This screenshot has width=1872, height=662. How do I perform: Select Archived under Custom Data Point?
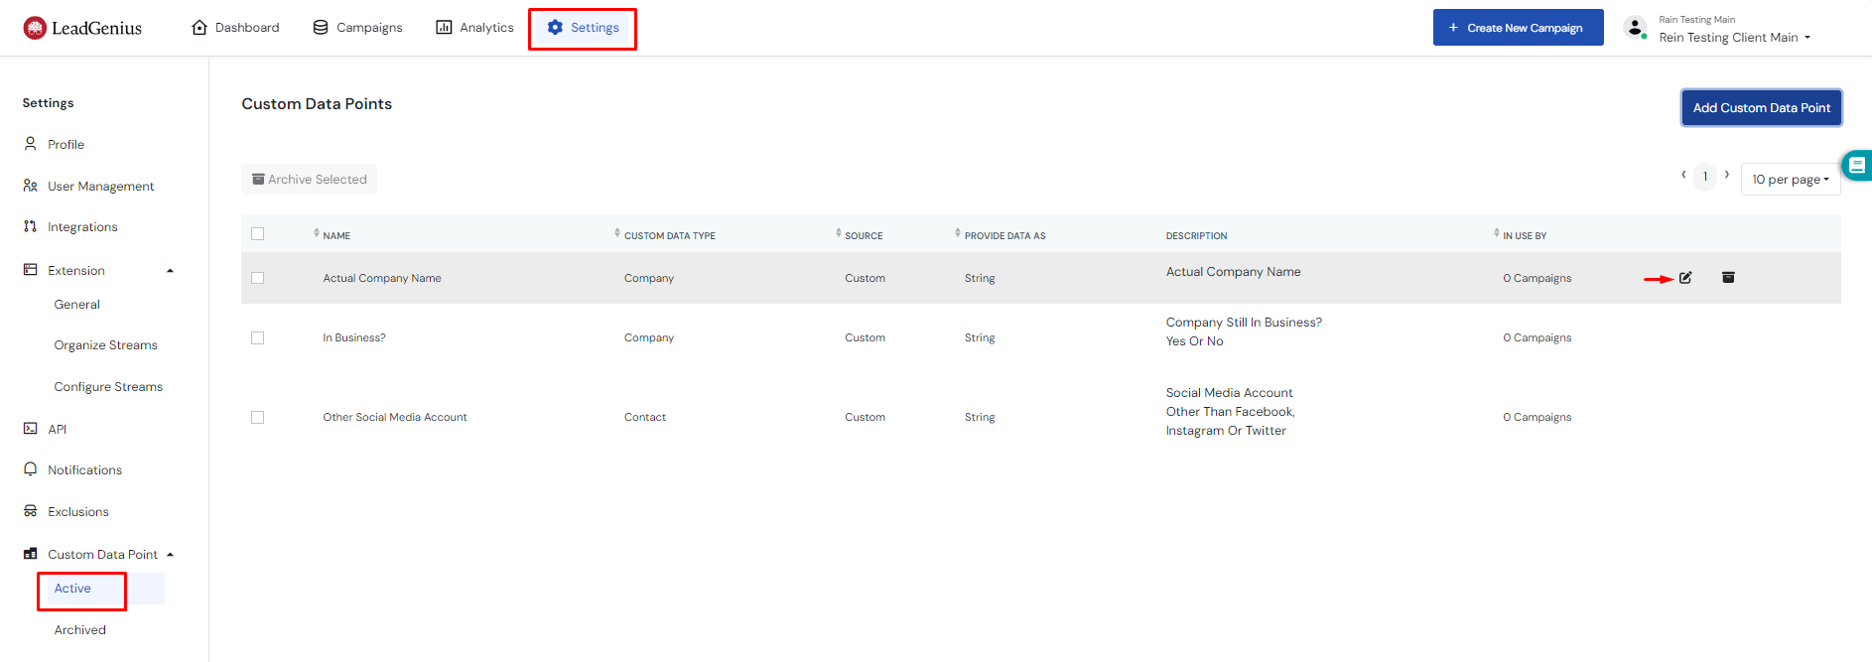pyautogui.click(x=80, y=630)
